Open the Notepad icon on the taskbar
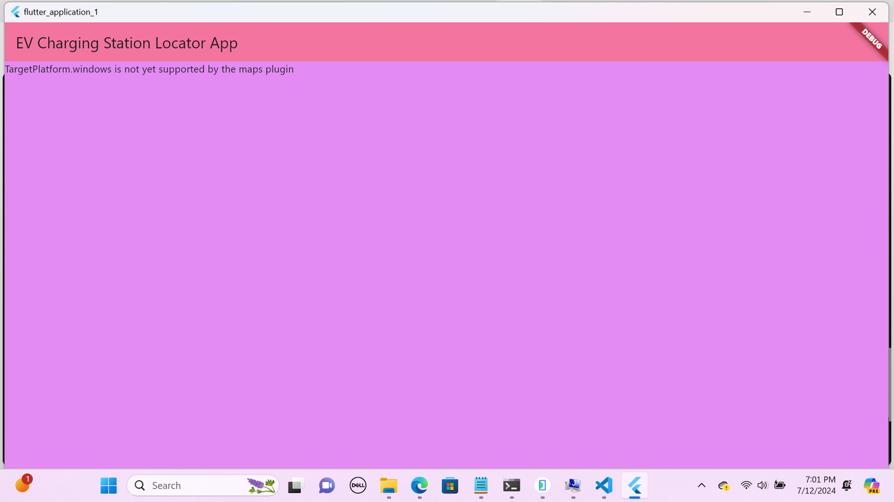Viewport: 894px width, 502px height. tap(481, 485)
